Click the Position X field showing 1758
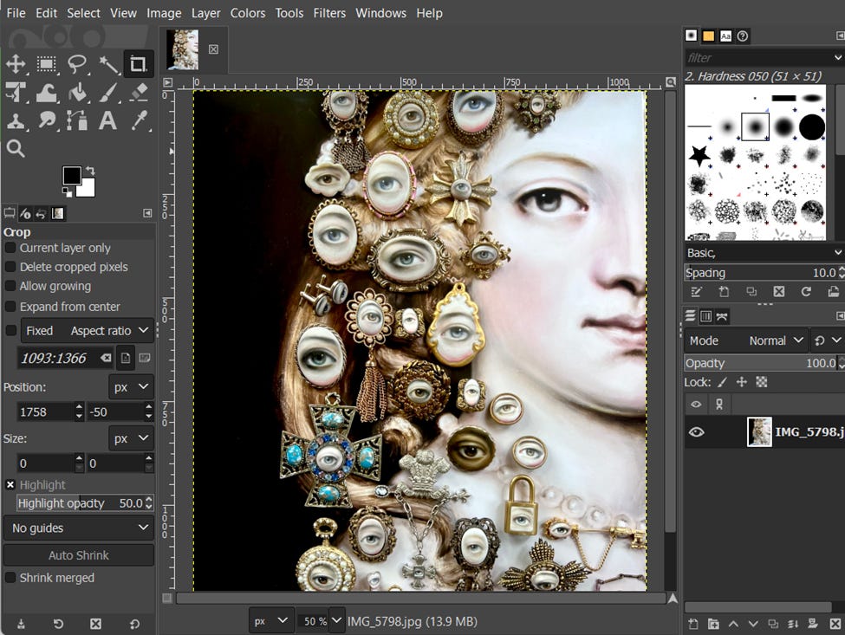This screenshot has width=845, height=635. 45,412
